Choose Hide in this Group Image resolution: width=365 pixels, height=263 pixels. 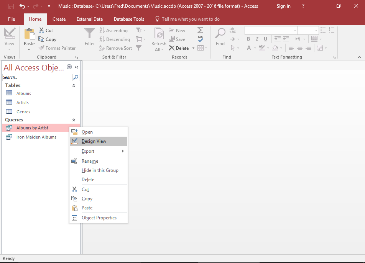tap(99, 170)
